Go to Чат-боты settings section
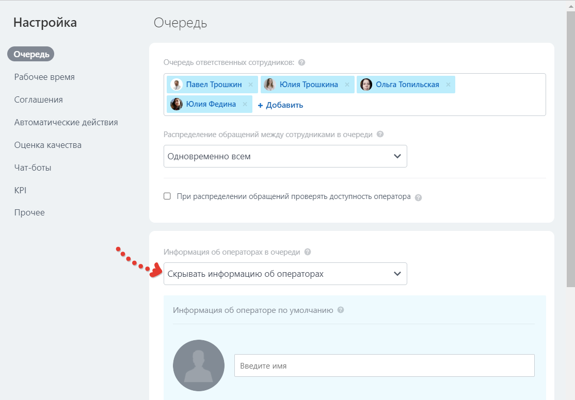 pyautogui.click(x=33, y=168)
